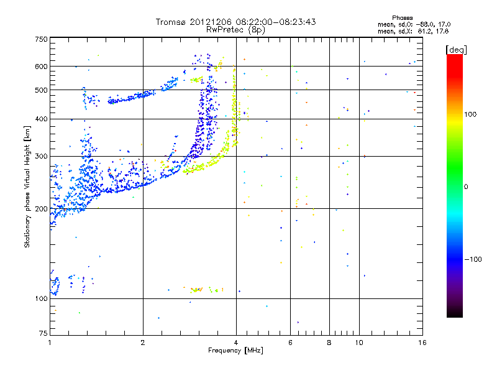Click the x-axis tick label '4'
Screen dimensions: 497x373
click(x=236, y=343)
